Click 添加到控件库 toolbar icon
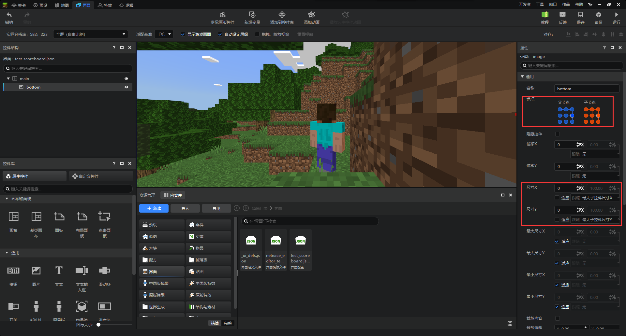626x336 pixels. 282,15
